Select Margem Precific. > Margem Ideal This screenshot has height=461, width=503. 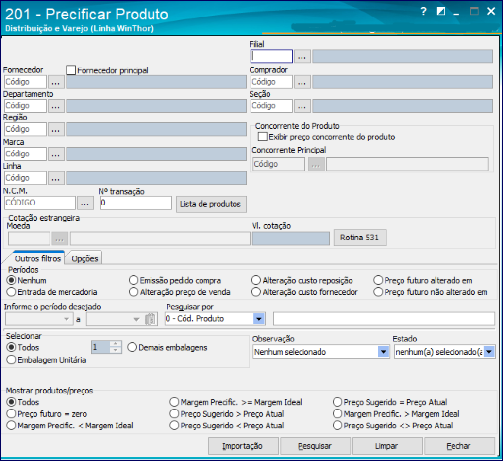(x=337, y=414)
